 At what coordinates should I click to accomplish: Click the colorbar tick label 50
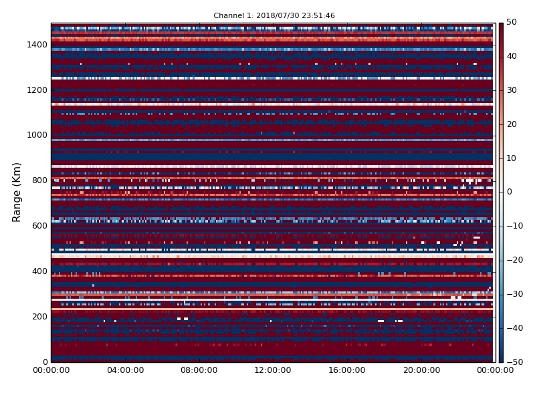pos(512,22)
